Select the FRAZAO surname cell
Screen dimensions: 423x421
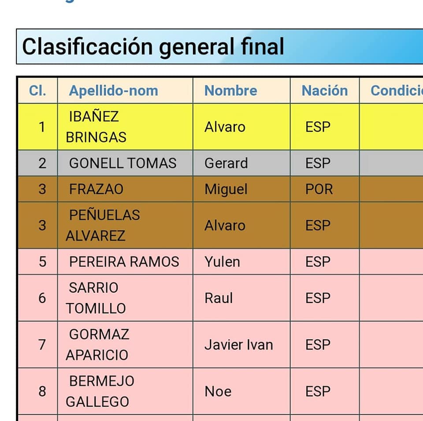pos(96,189)
